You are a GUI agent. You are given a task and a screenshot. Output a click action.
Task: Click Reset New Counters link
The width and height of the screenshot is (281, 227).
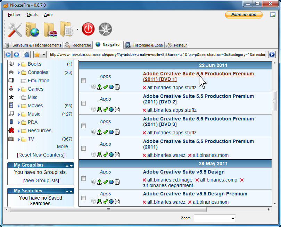tap(41, 155)
